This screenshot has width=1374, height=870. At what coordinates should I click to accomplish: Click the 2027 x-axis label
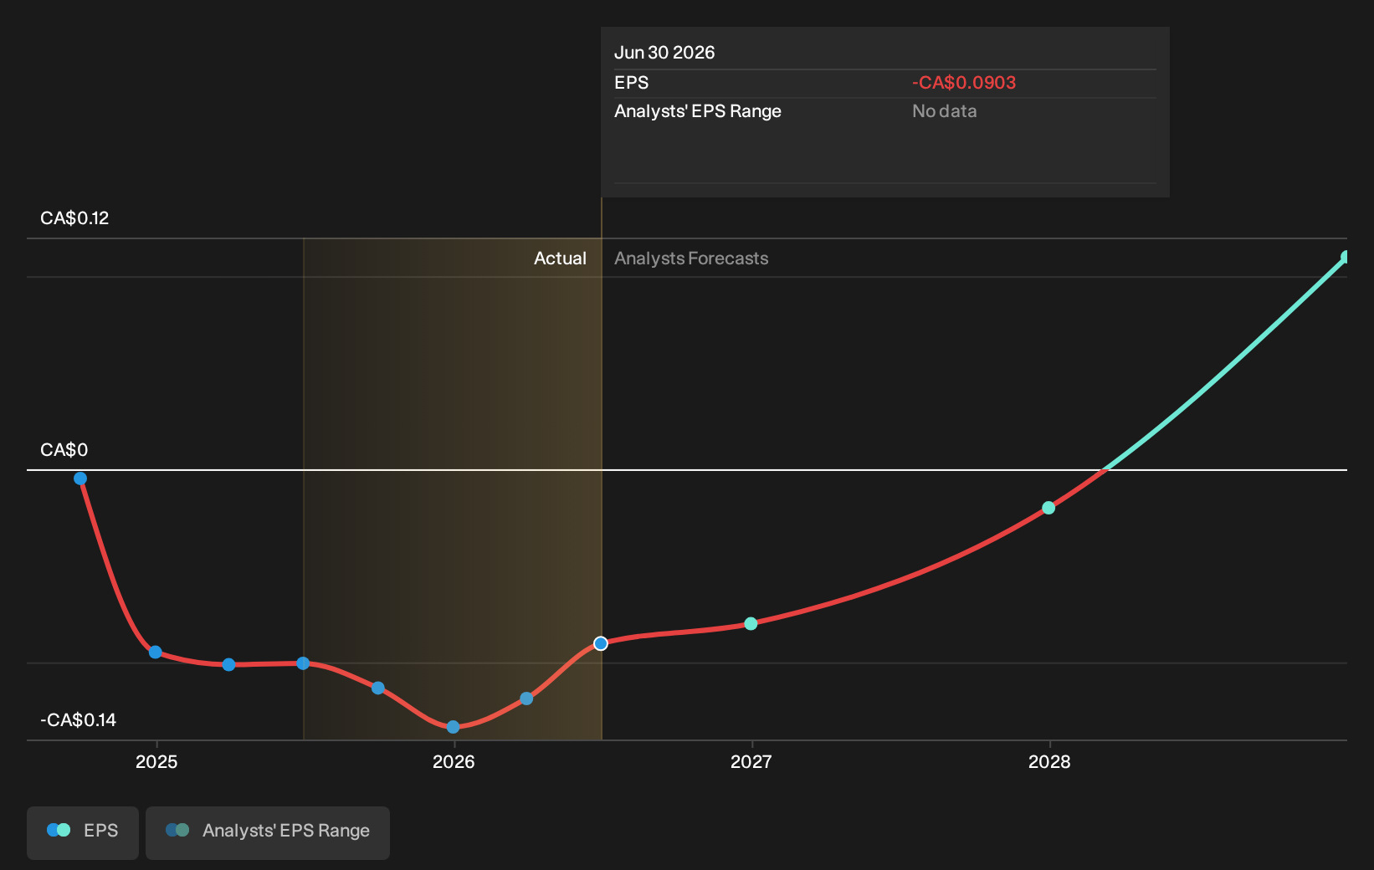(751, 762)
